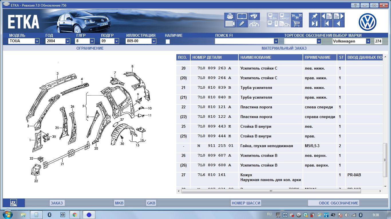Open the ГЛГР dropdown showing 8
This screenshot has width=391, height=219.
(92, 41)
